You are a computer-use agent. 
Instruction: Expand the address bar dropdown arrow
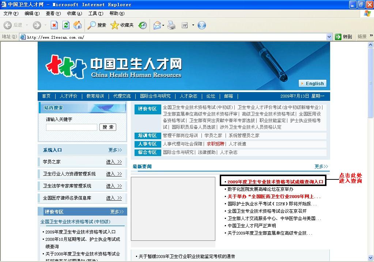tap(329, 37)
